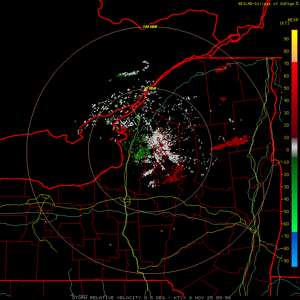Click the -40 value on velocity scale
Image resolution: width=300 pixels, height=300 pixels.
click(285, 199)
